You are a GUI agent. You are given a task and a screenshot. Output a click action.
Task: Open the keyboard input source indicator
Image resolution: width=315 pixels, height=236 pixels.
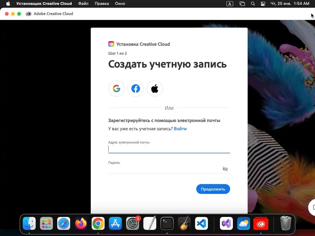click(229, 4)
